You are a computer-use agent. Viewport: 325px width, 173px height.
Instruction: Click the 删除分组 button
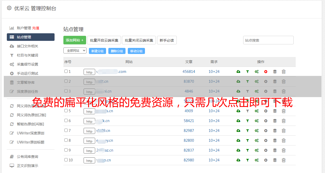tap(117, 51)
